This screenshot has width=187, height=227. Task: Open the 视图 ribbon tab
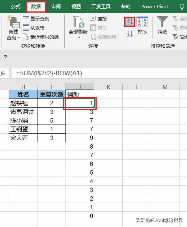76,7
